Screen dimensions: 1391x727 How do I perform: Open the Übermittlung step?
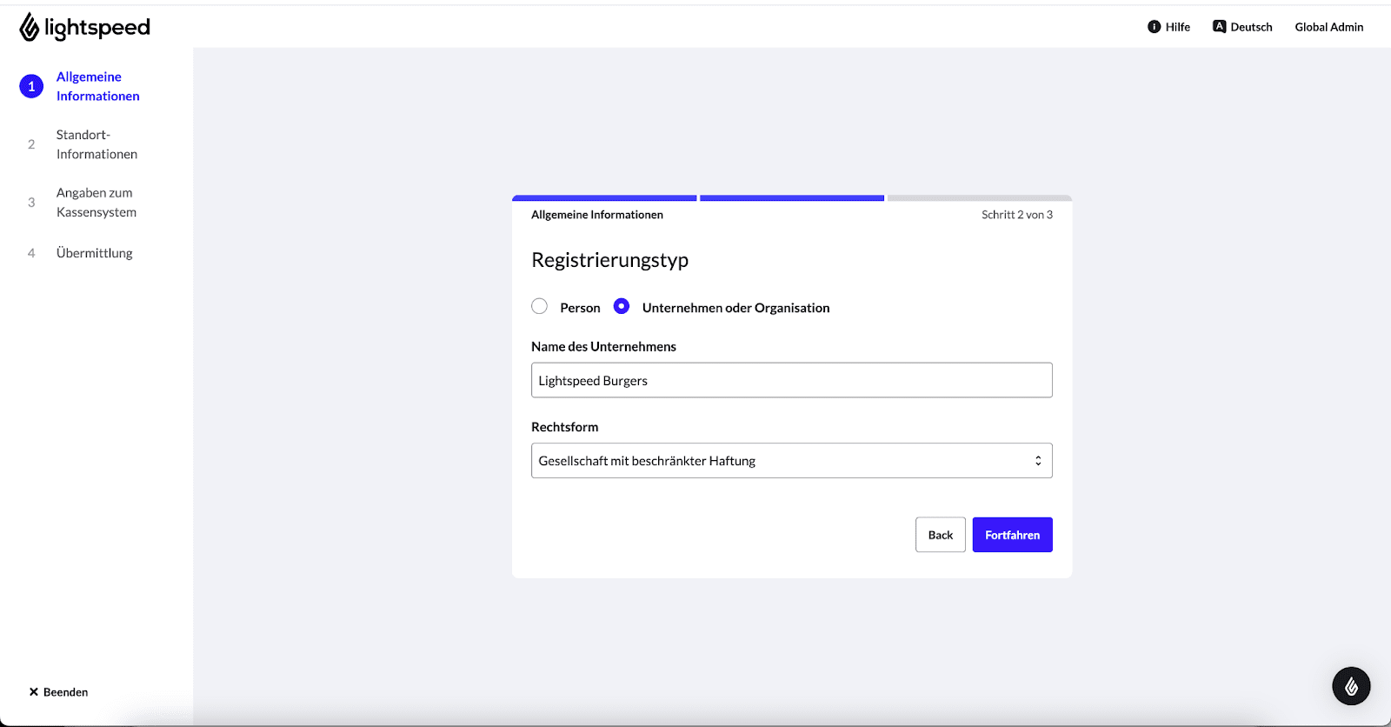tap(94, 253)
